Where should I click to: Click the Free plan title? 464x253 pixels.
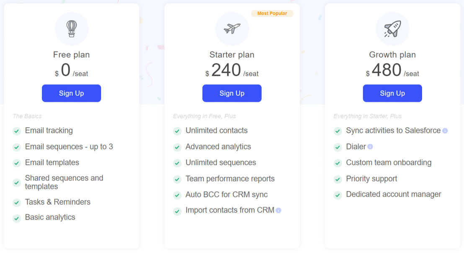click(x=71, y=55)
